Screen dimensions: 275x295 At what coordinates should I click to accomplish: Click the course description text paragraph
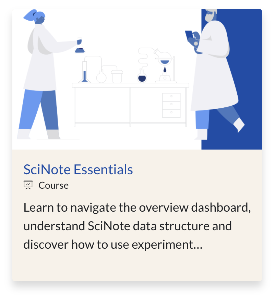click(x=137, y=226)
